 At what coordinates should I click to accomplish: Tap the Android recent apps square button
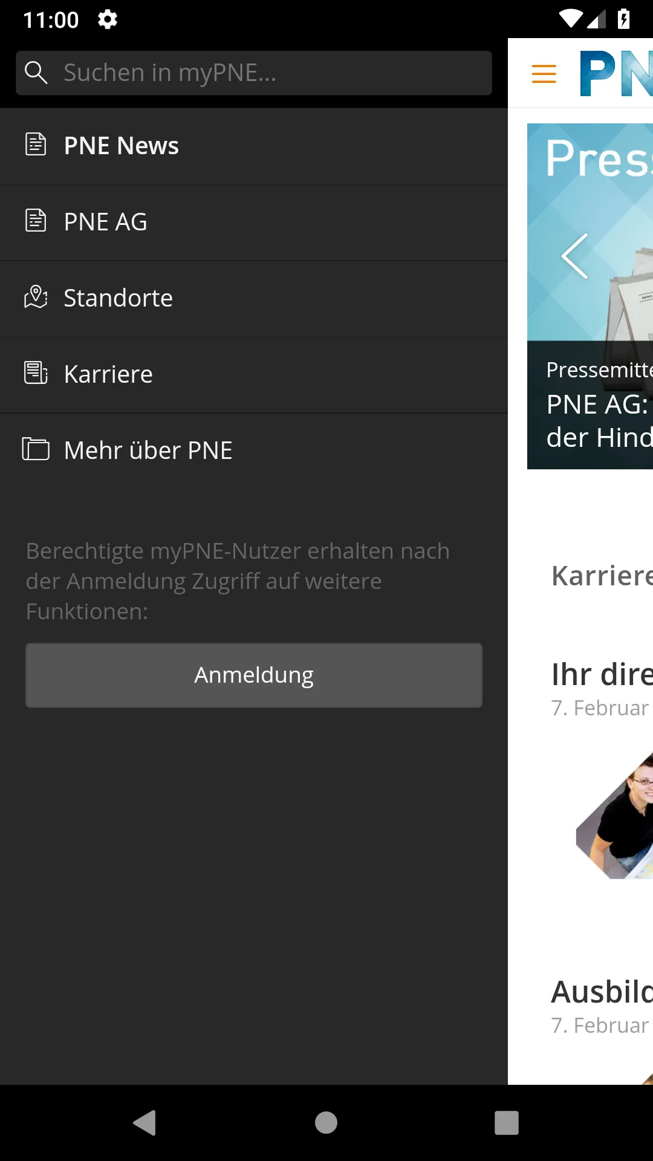tap(507, 1123)
